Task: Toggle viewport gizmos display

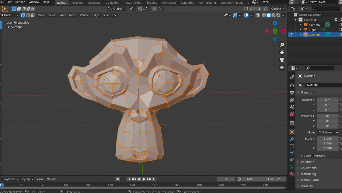Action: pyautogui.click(x=235, y=15)
